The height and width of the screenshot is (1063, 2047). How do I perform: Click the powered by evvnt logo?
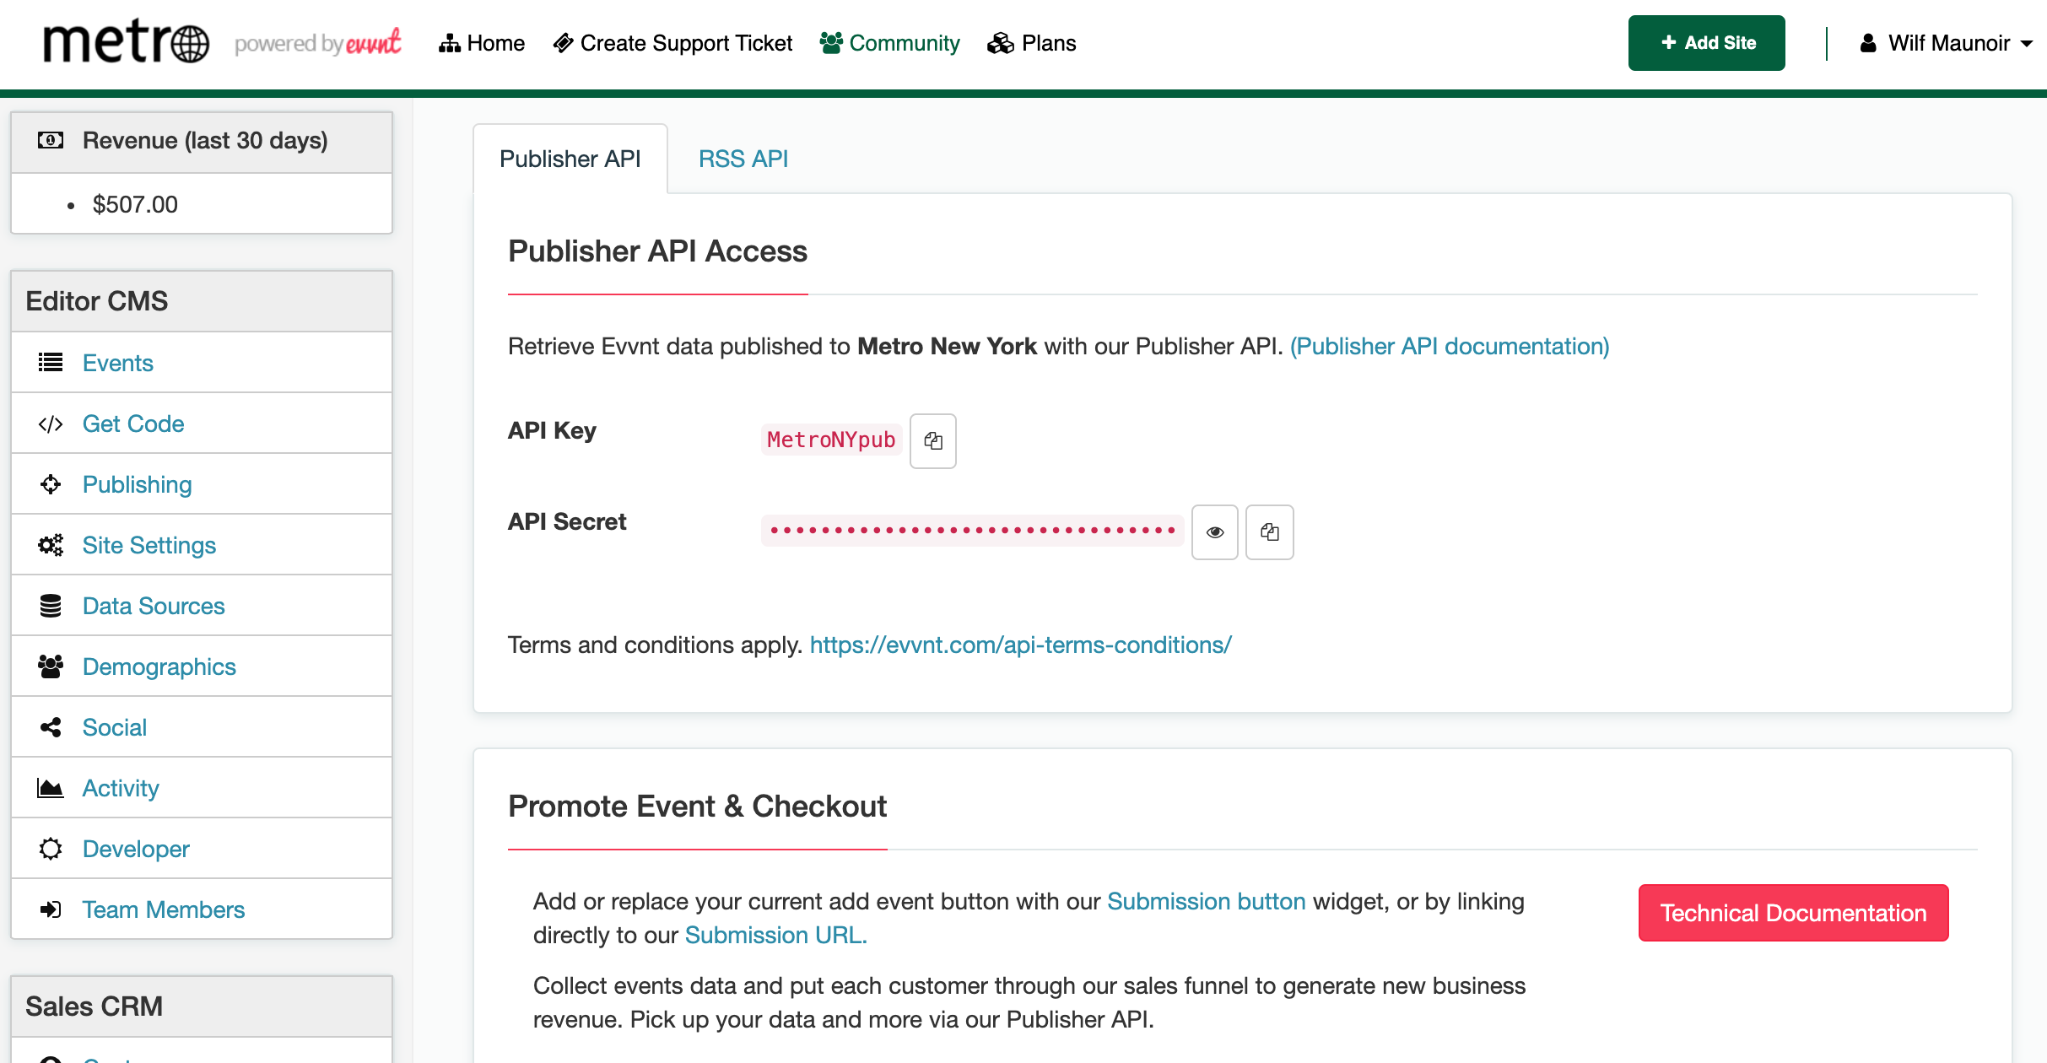317,42
